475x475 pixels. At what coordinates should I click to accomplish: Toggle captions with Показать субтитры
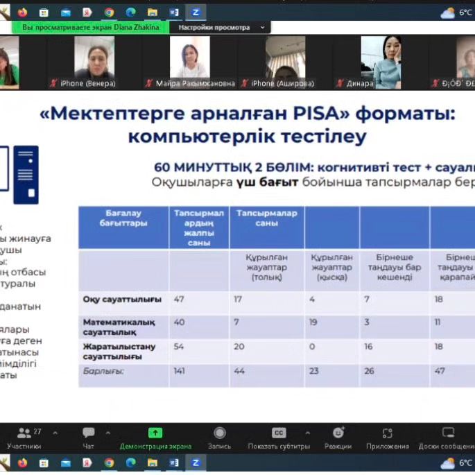click(x=279, y=438)
